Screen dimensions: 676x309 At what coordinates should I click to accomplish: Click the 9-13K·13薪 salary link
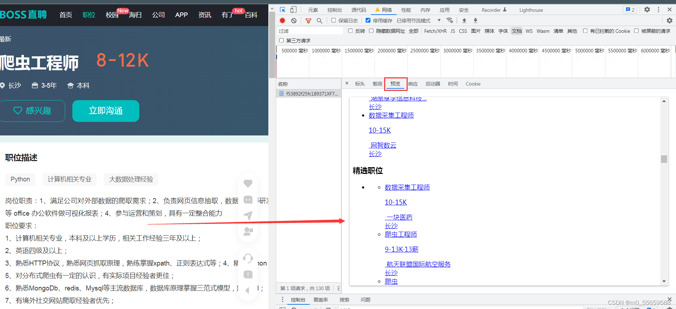click(x=402, y=249)
